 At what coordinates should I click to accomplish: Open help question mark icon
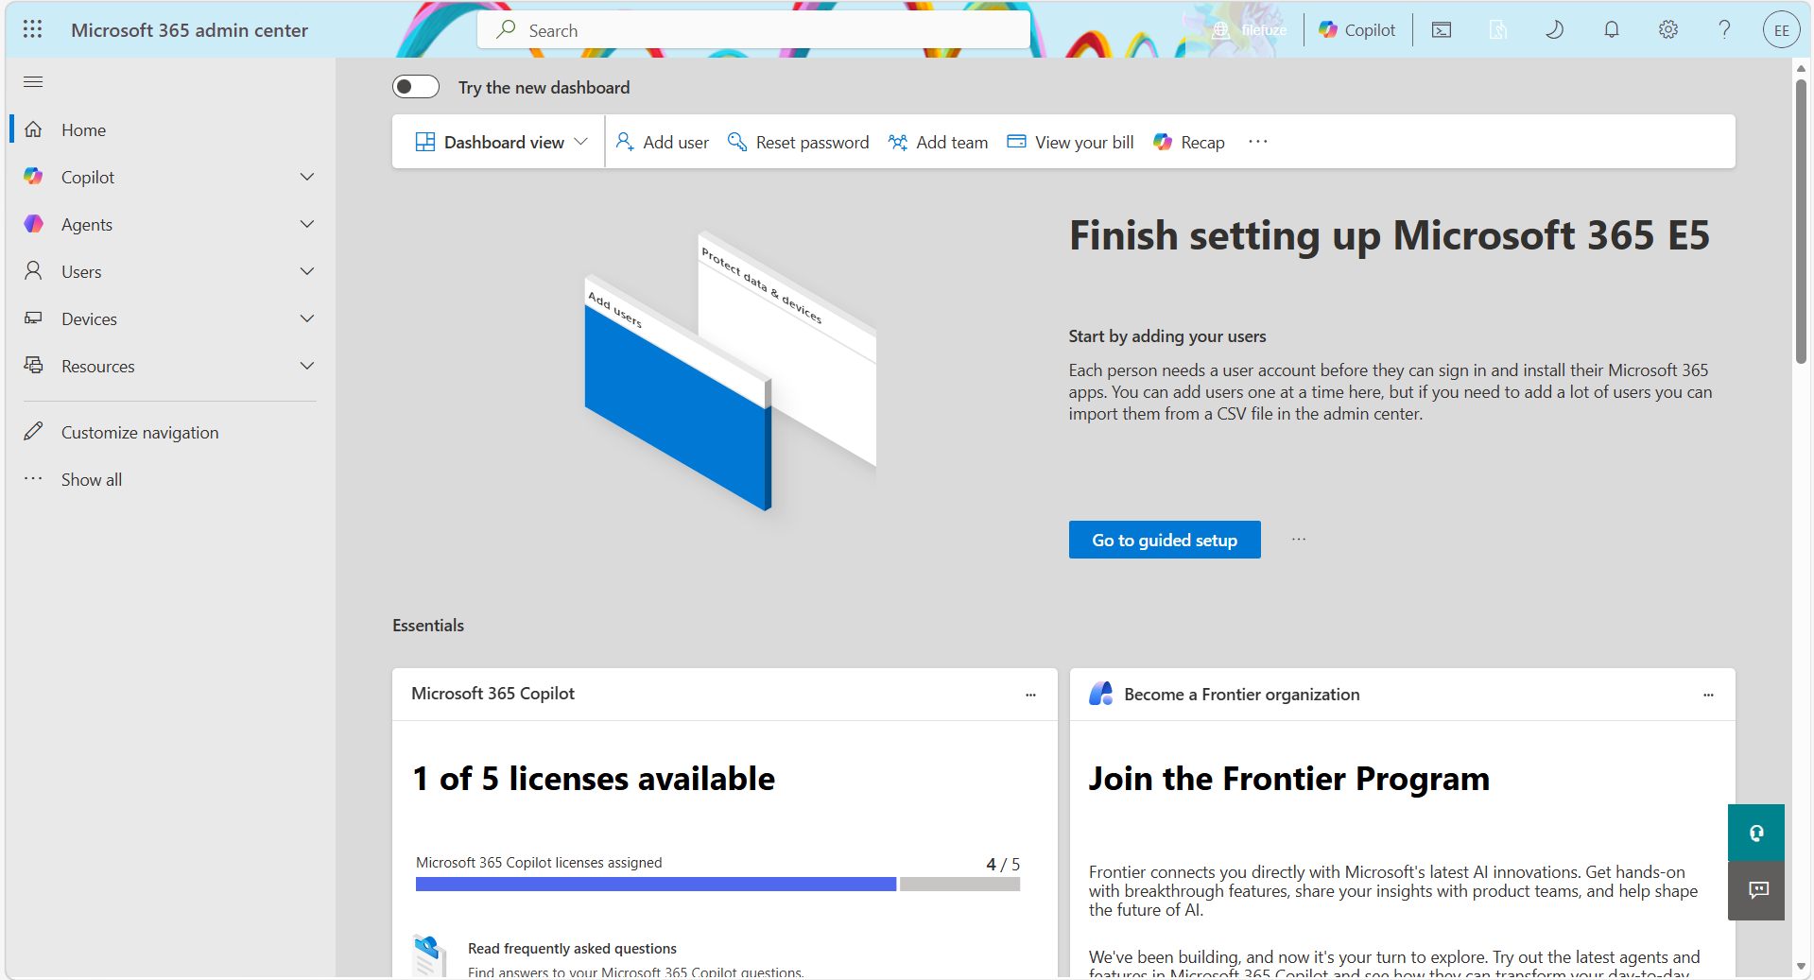tap(1725, 30)
